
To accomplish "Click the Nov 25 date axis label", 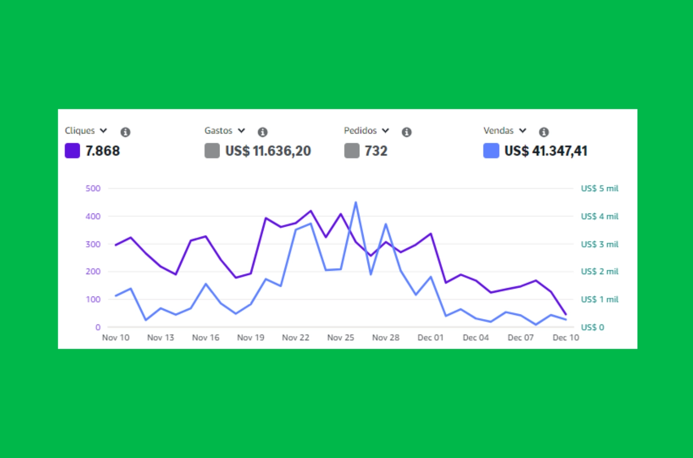I will click(x=341, y=337).
